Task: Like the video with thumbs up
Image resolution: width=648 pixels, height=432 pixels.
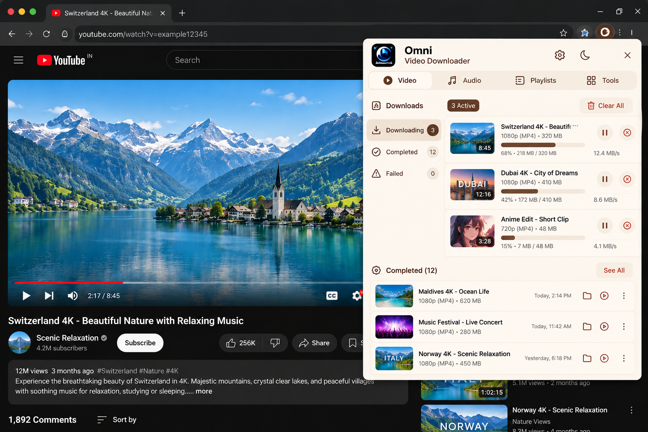Action: click(241, 343)
